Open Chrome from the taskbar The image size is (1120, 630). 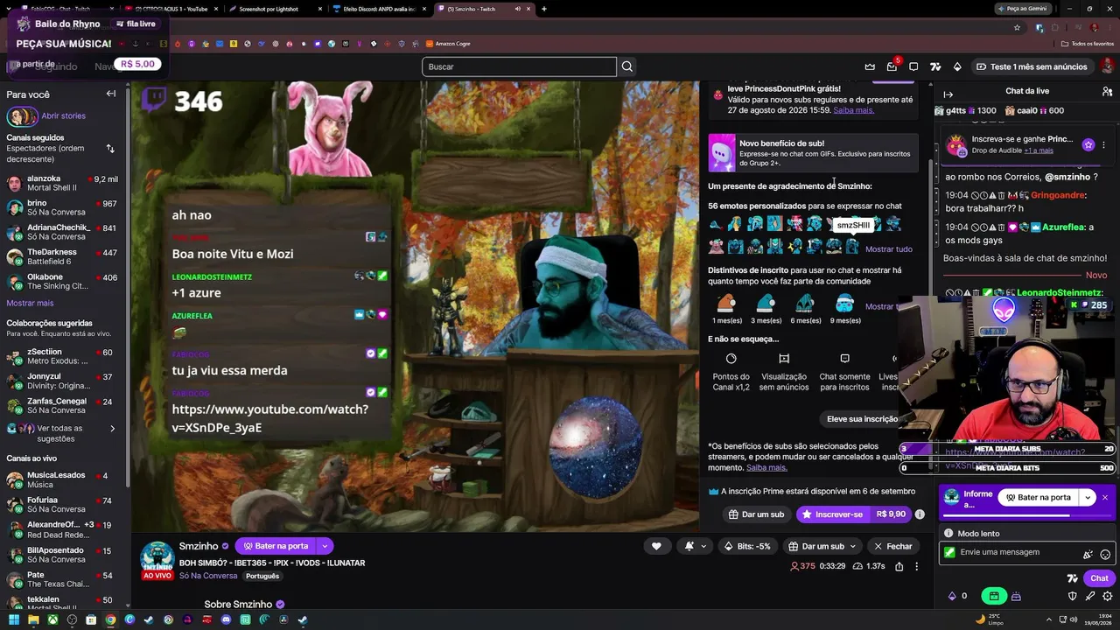(110, 620)
